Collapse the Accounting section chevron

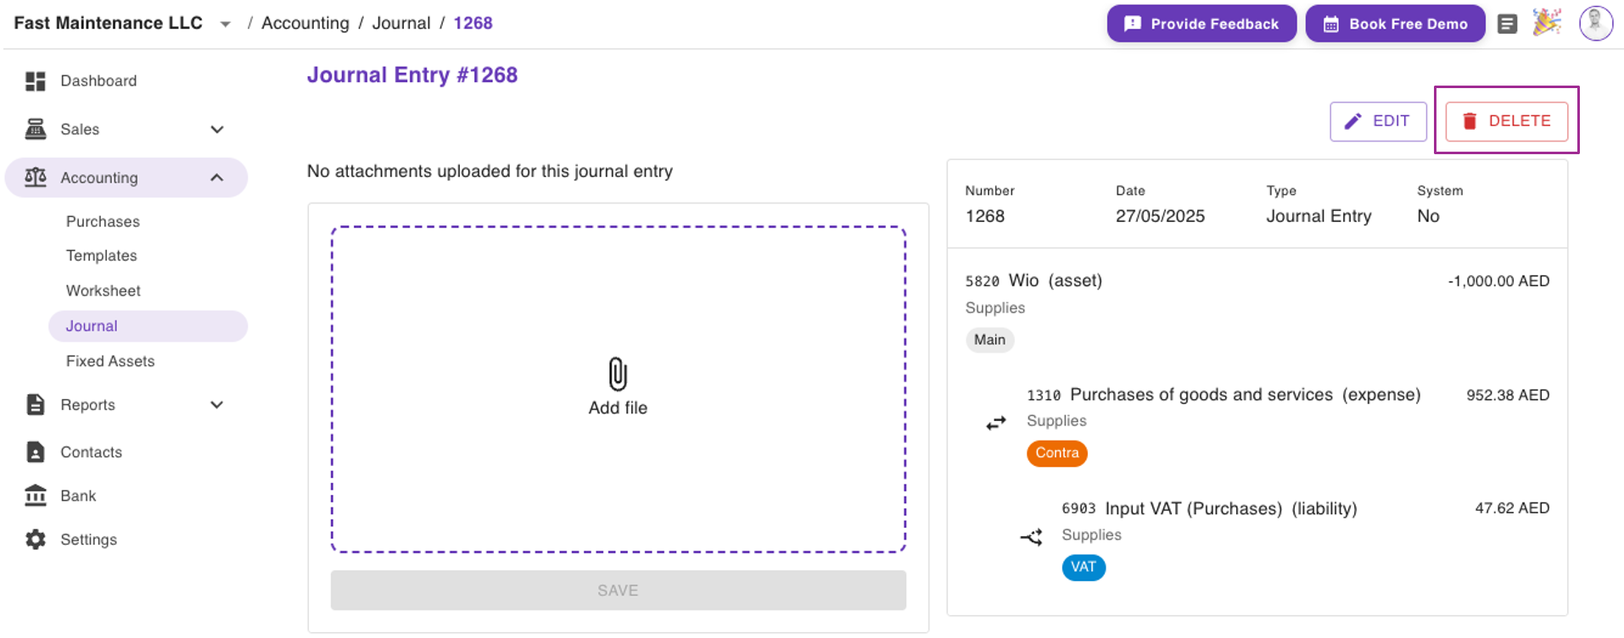point(217,178)
